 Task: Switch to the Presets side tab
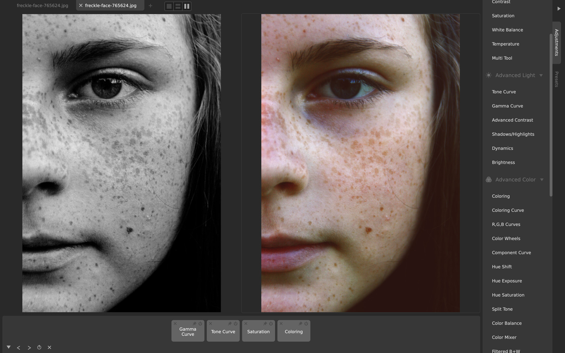556,79
